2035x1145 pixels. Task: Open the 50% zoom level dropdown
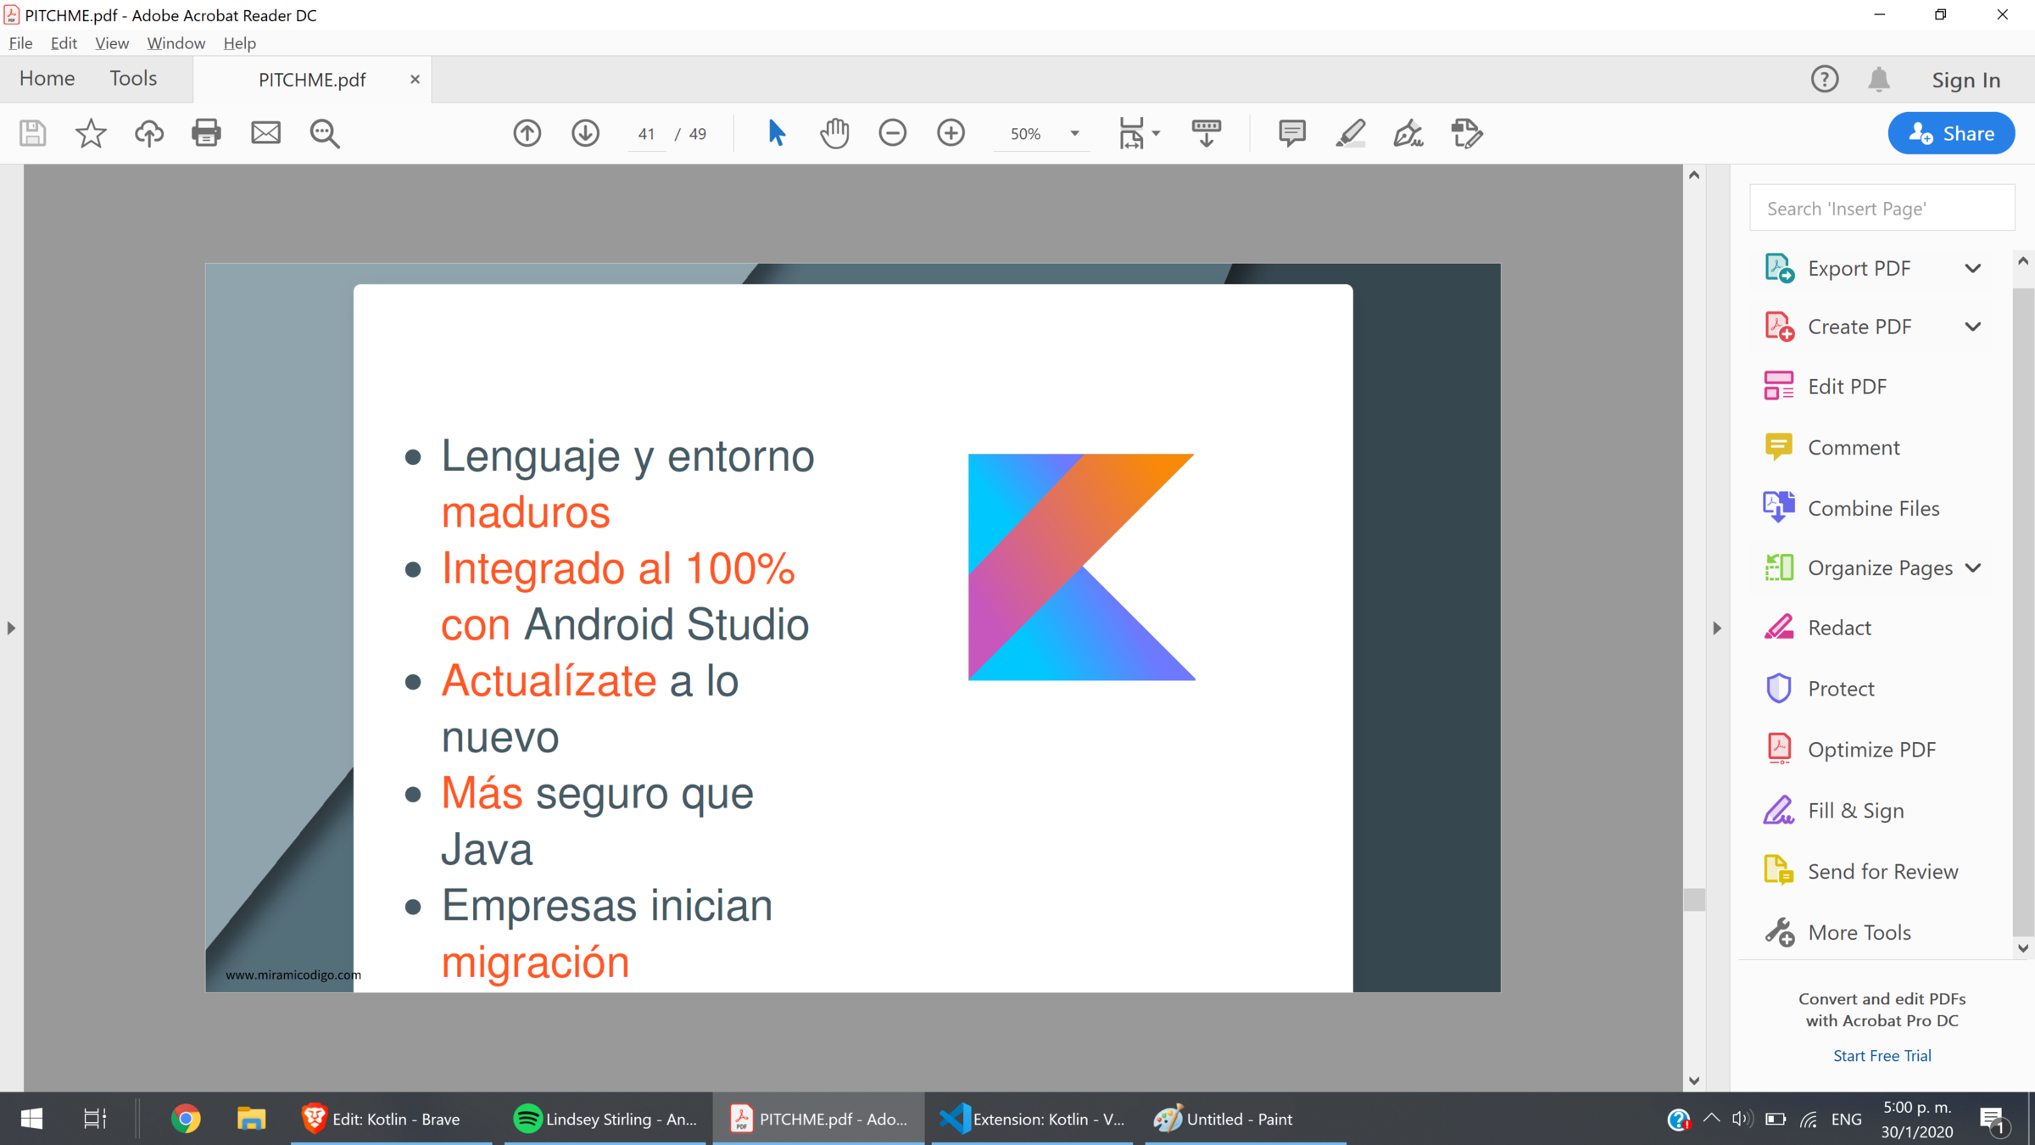[x=1074, y=134]
